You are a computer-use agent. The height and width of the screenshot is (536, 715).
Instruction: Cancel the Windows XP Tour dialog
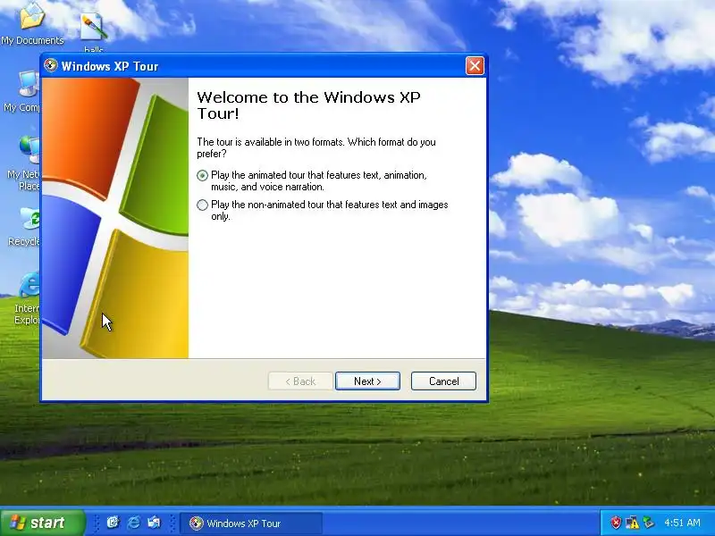443,381
